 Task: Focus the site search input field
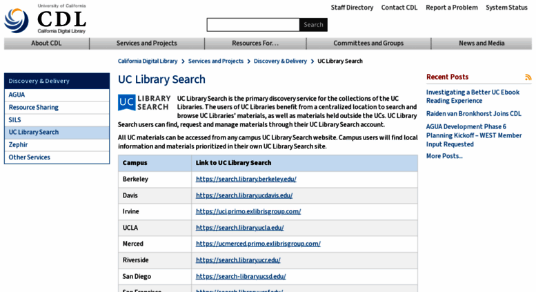[253, 25]
